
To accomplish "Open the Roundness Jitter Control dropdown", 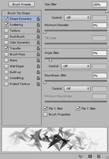I will click(77, 89).
